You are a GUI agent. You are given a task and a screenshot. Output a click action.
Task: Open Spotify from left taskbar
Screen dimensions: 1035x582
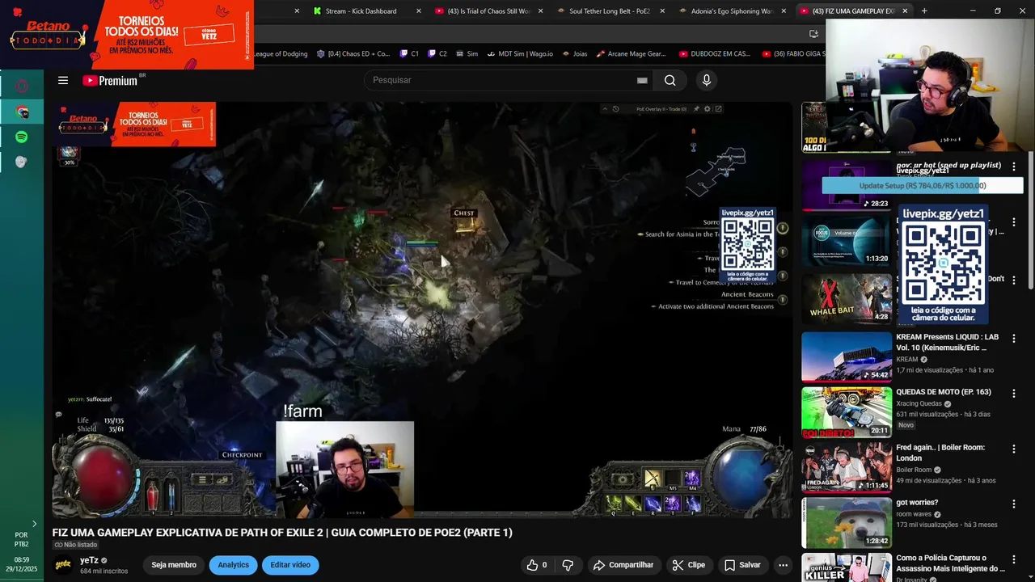pyautogui.click(x=22, y=137)
